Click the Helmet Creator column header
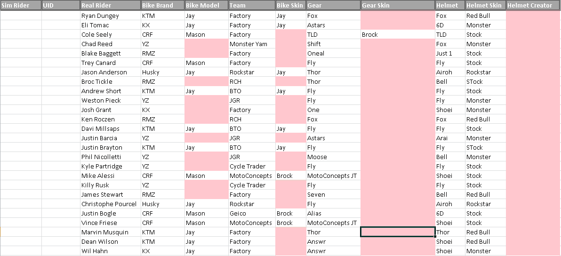The height and width of the screenshot is (256, 561). click(533, 5)
